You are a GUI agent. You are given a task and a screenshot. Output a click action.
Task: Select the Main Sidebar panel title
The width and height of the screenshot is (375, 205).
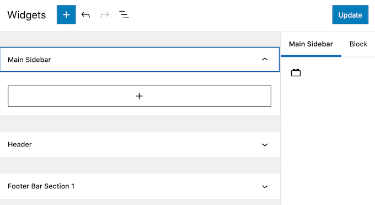(29, 60)
